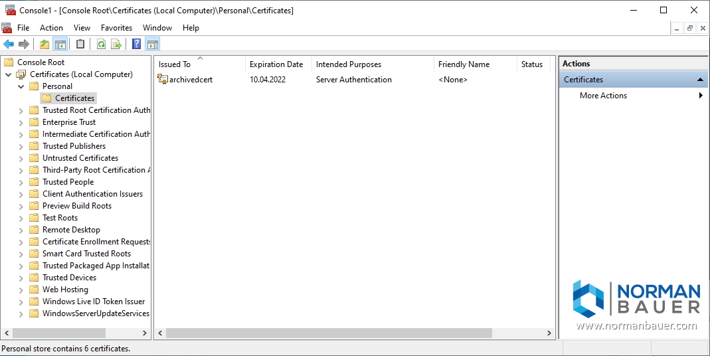Click the clipboard Paste toolbar icon

tap(80, 44)
